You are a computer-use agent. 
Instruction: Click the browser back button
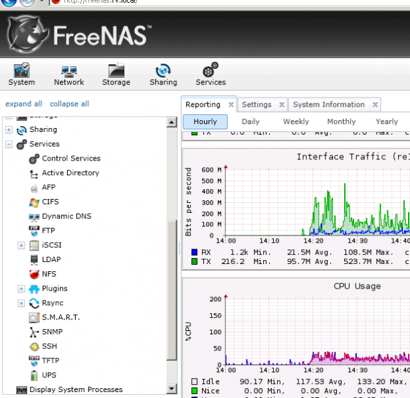[x=9, y=2]
